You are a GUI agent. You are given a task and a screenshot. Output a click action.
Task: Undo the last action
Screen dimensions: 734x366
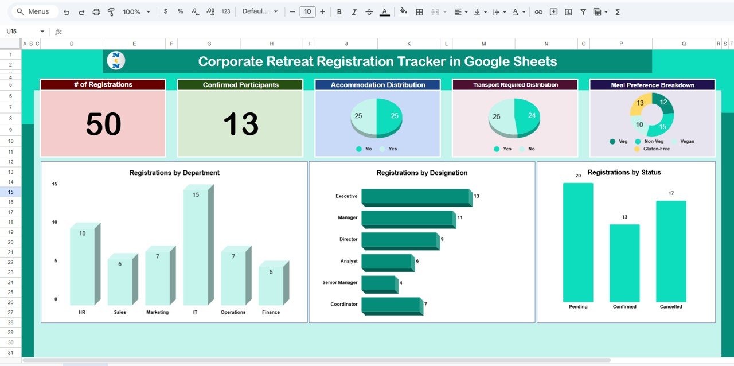pyautogui.click(x=66, y=11)
